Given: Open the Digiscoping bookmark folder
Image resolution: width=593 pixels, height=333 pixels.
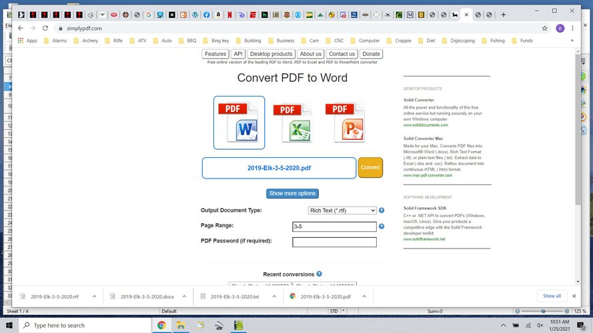Looking at the screenshot, I should tap(458, 41).
